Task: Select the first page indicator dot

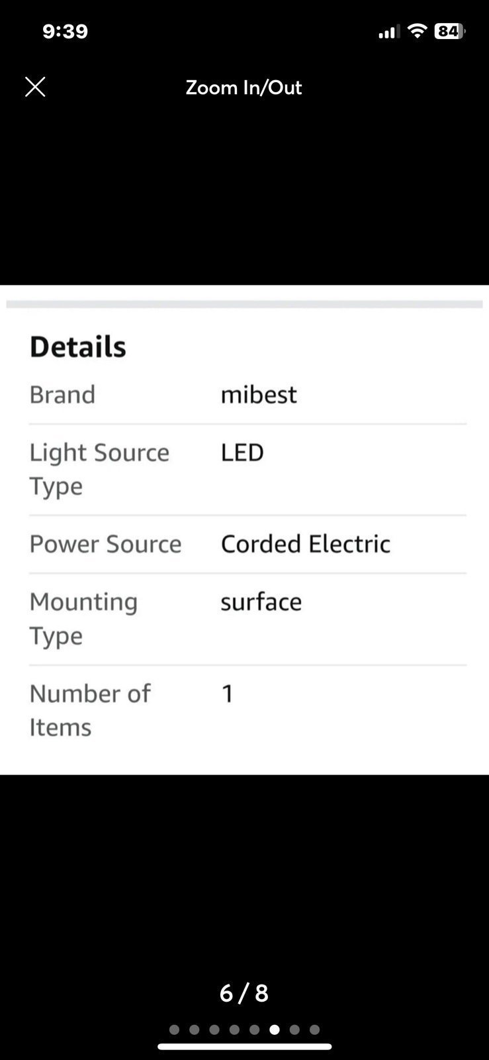Action: tap(175, 1030)
